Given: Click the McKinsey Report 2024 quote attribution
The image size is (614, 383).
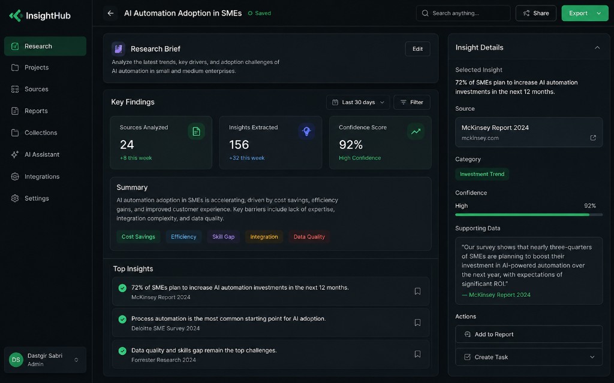Looking at the screenshot, I should [496, 295].
